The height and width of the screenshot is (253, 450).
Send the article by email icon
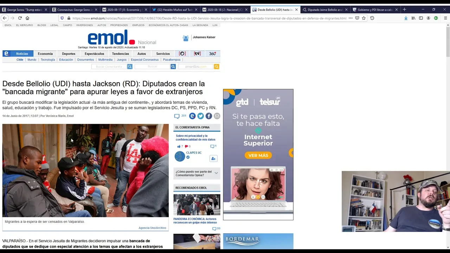point(217,116)
